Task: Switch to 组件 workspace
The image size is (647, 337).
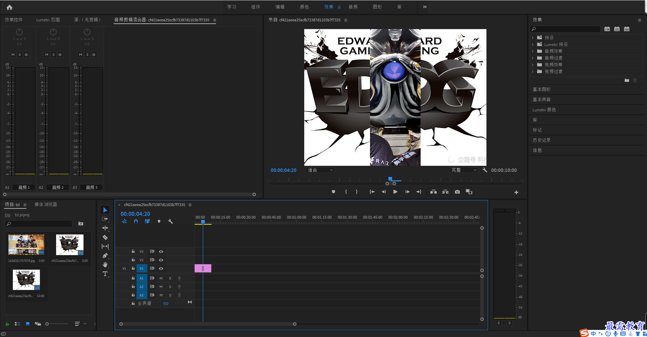Action: [256, 7]
